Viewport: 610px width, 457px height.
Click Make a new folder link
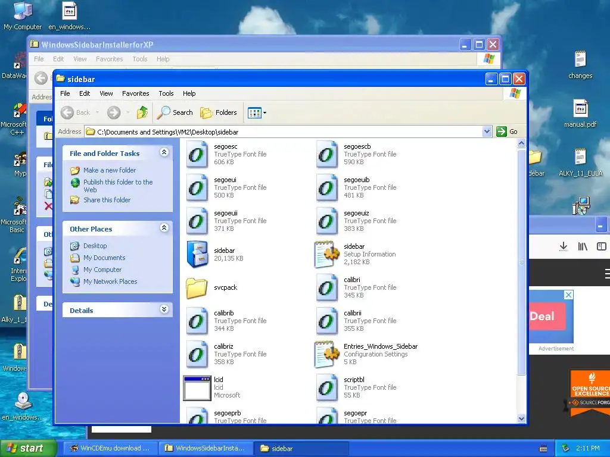(x=110, y=170)
